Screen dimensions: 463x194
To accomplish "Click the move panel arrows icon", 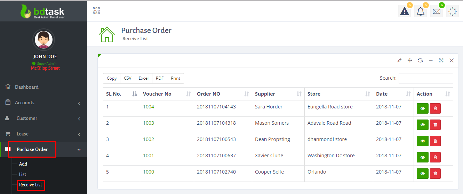I will (410, 61).
